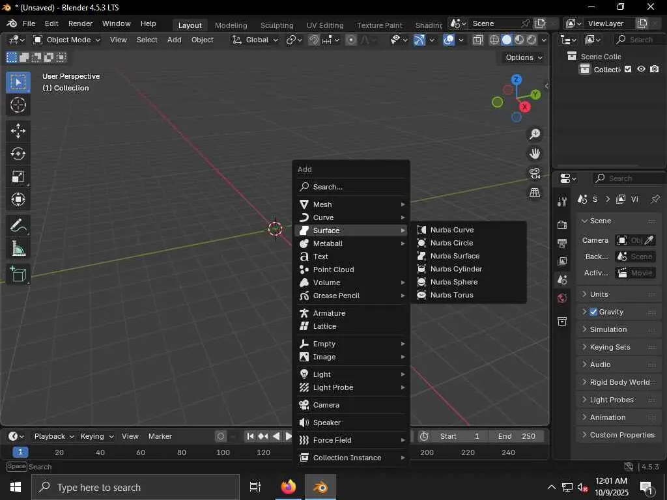Select the Select Box tool
Image resolution: width=667 pixels, height=500 pixels.
18,82
